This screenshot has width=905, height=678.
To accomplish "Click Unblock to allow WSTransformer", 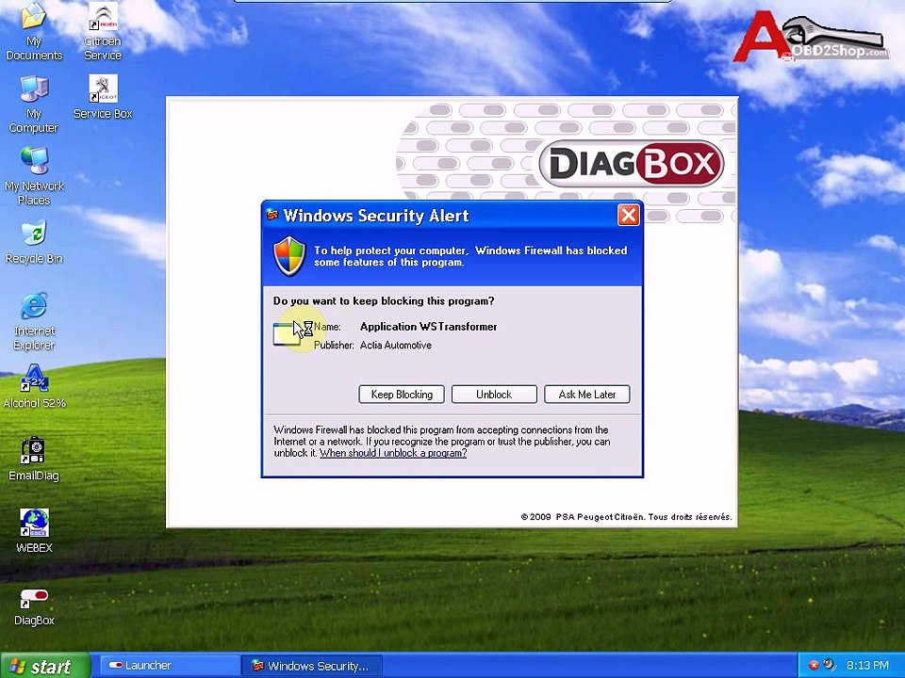I will click(494, 395).
